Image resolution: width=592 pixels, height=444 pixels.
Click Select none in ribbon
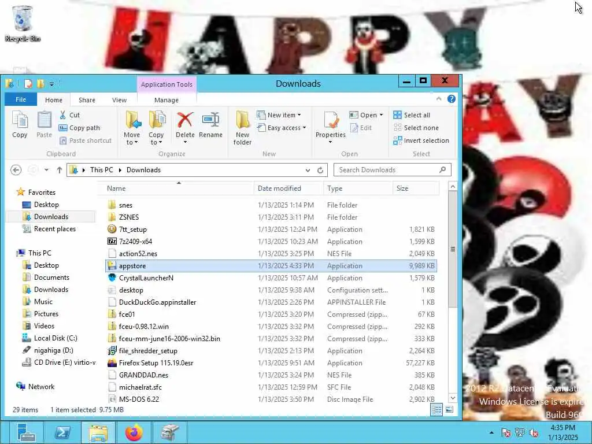point(416,128)
